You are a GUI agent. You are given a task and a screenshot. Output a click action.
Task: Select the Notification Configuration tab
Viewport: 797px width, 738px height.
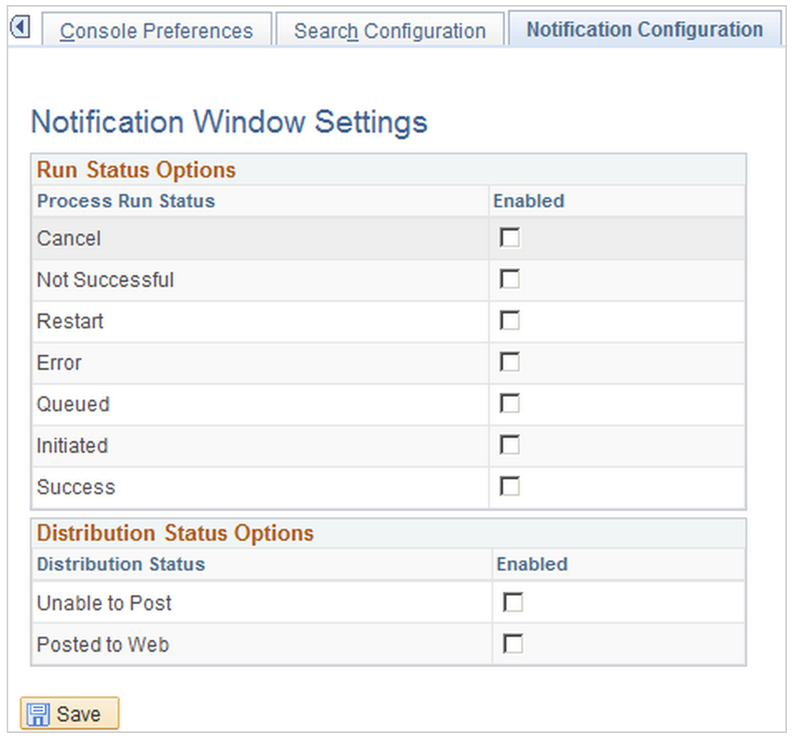[644, 30]
